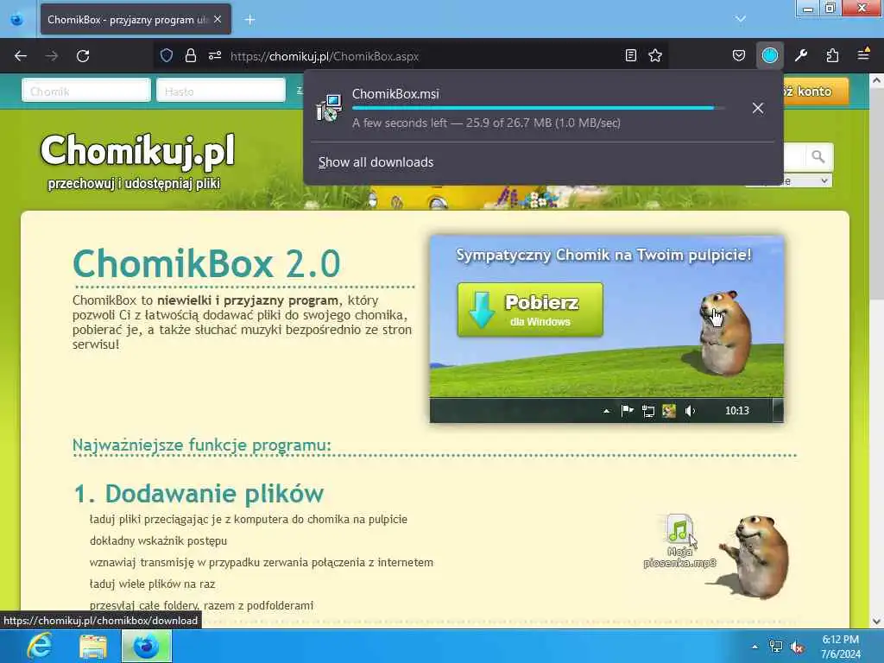
Task: Click the Chomik username input field
Action: [x=86, y=91]
